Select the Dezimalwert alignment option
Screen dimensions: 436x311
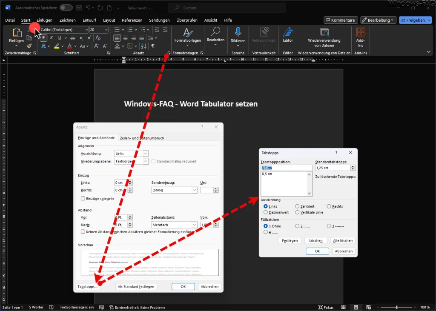[266, 212]
